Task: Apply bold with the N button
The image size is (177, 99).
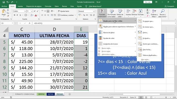Action: click(15, 15)
